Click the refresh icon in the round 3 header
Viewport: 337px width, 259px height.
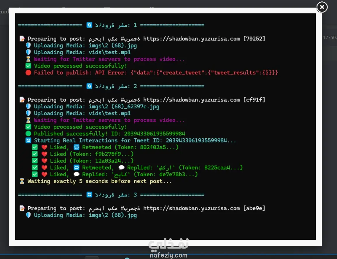(89, 195)
